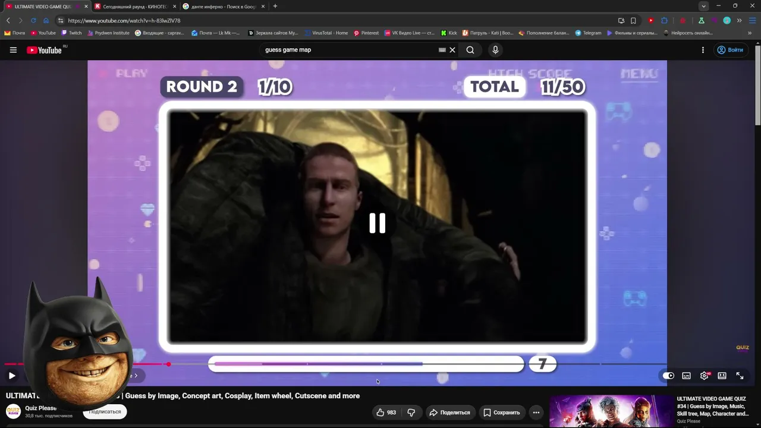
Task: Go to YouTube home via logo
Action: pyautogui.click(x=45, y=50)
